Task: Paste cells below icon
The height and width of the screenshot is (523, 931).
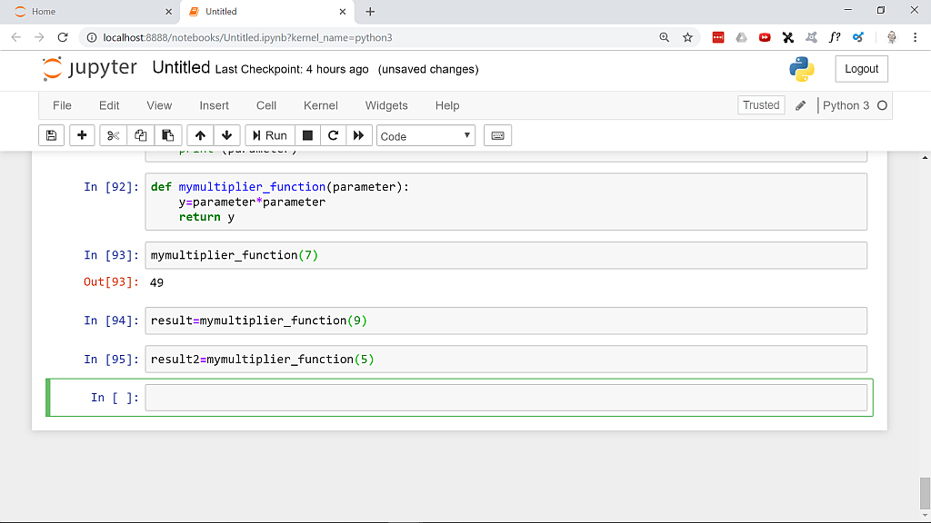Action: click(x=168, y=136)
